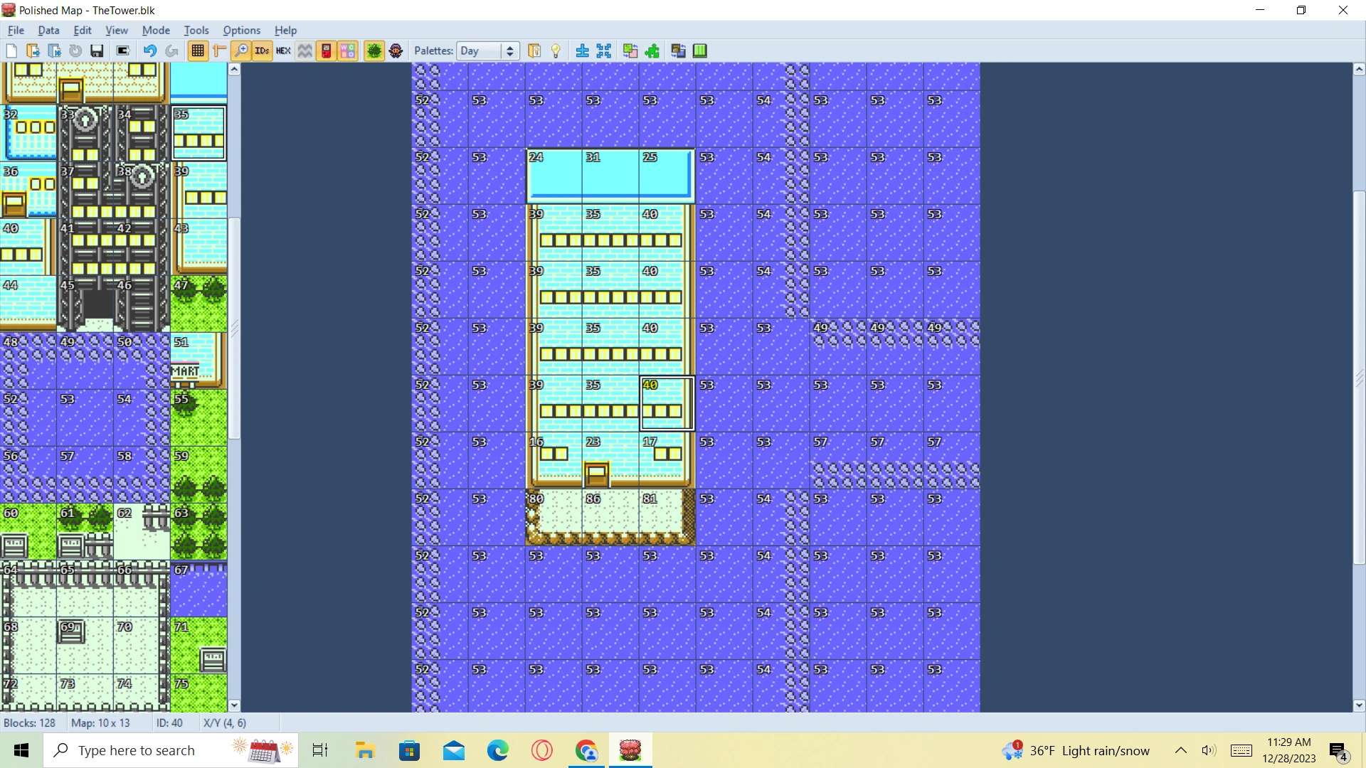Save the TheTower.blk map

[x=97, y=50]
